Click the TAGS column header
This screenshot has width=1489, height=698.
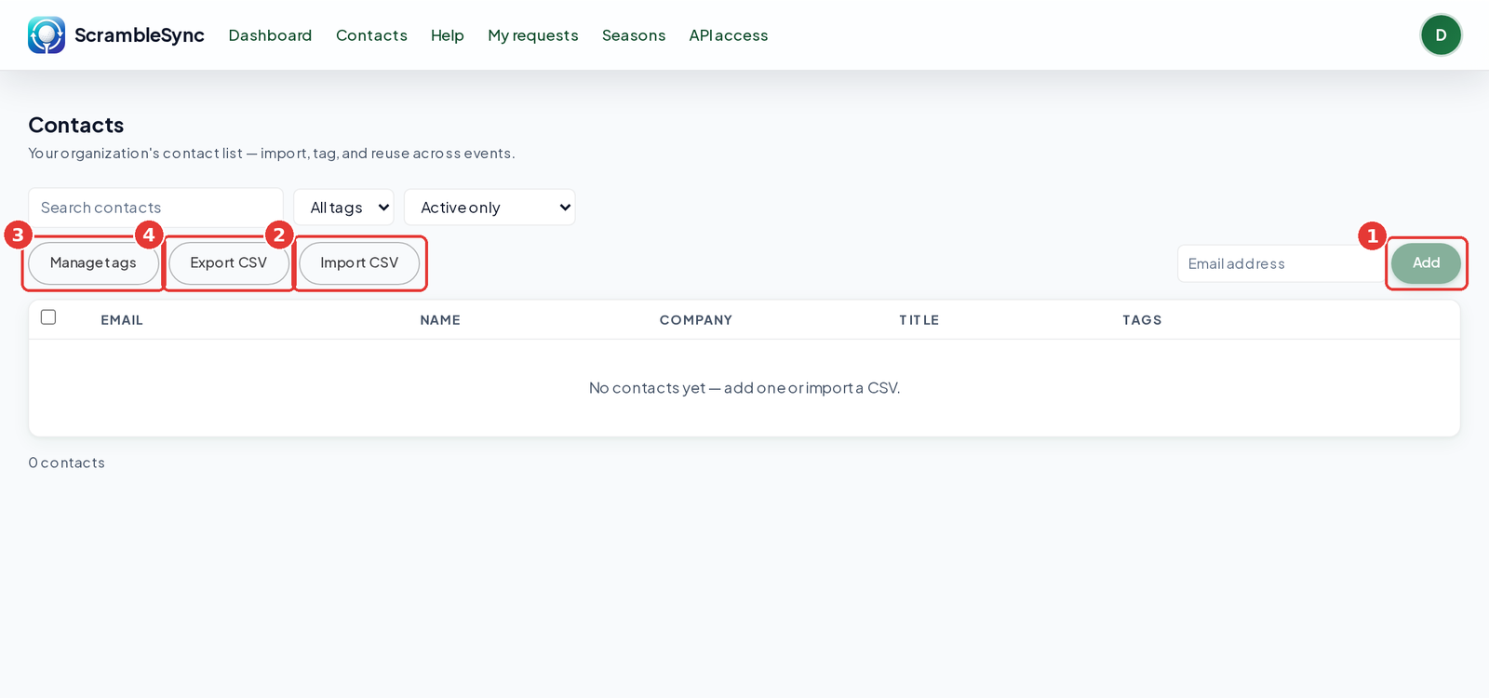(1142, 320)
